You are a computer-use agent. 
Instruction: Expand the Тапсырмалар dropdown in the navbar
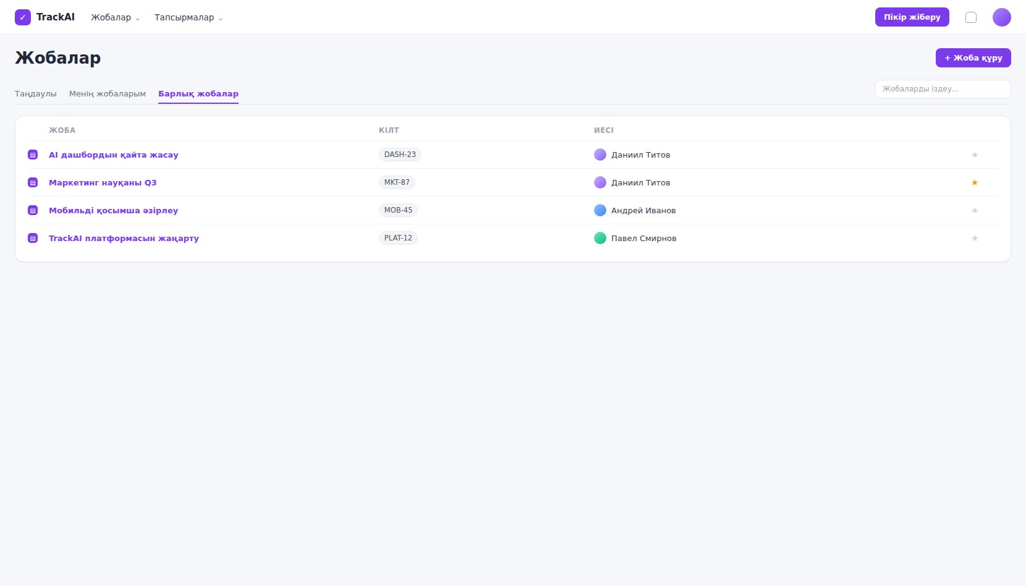[189, 17]
